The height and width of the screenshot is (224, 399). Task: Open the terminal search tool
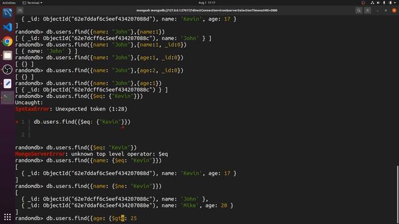358,11
